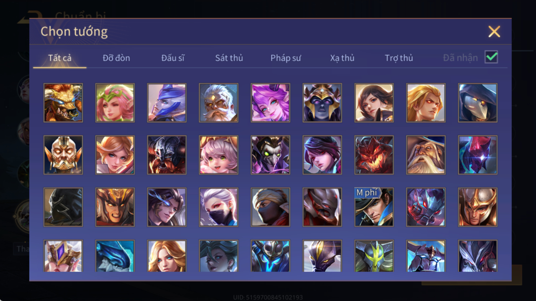Switch to the 'Trợ thủ' tab
The width and height of the screenshot is (536, 301).
click(399, 58)
